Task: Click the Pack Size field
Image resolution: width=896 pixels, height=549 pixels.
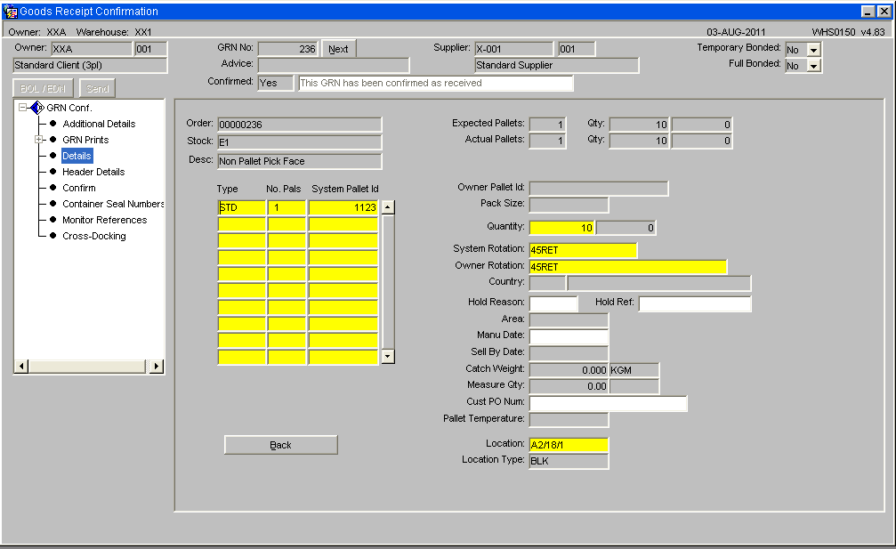Action: (x=569, y=205)
